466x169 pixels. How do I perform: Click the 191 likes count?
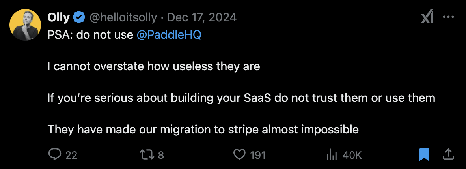tap(258, 155)
